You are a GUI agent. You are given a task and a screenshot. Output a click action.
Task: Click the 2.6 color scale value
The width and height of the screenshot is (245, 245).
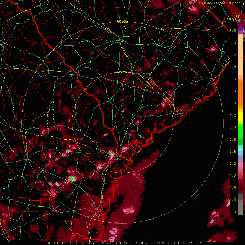233,140
